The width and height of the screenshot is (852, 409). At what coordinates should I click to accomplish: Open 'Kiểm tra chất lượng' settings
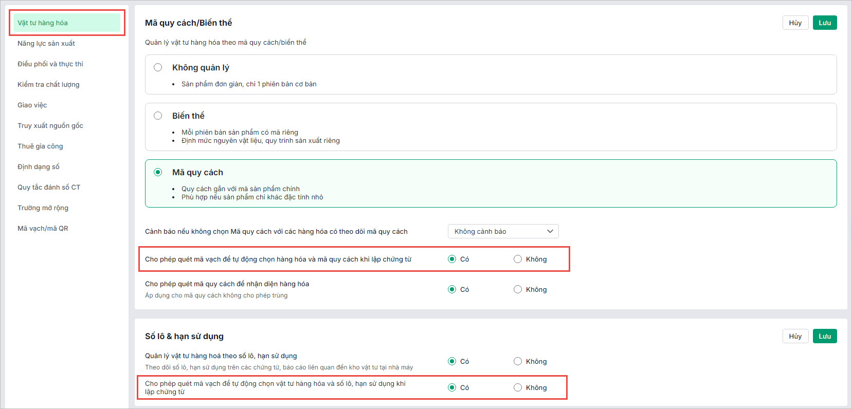coord(48,84)
